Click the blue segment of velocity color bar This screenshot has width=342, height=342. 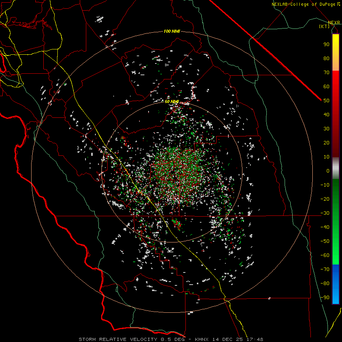(336, 284)
